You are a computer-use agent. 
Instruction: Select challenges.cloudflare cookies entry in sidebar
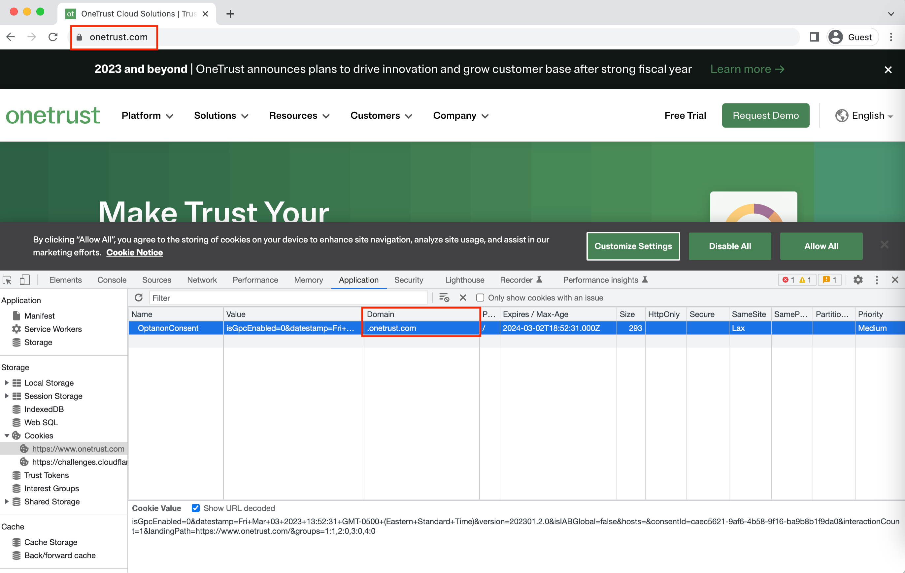click(79, 462)
